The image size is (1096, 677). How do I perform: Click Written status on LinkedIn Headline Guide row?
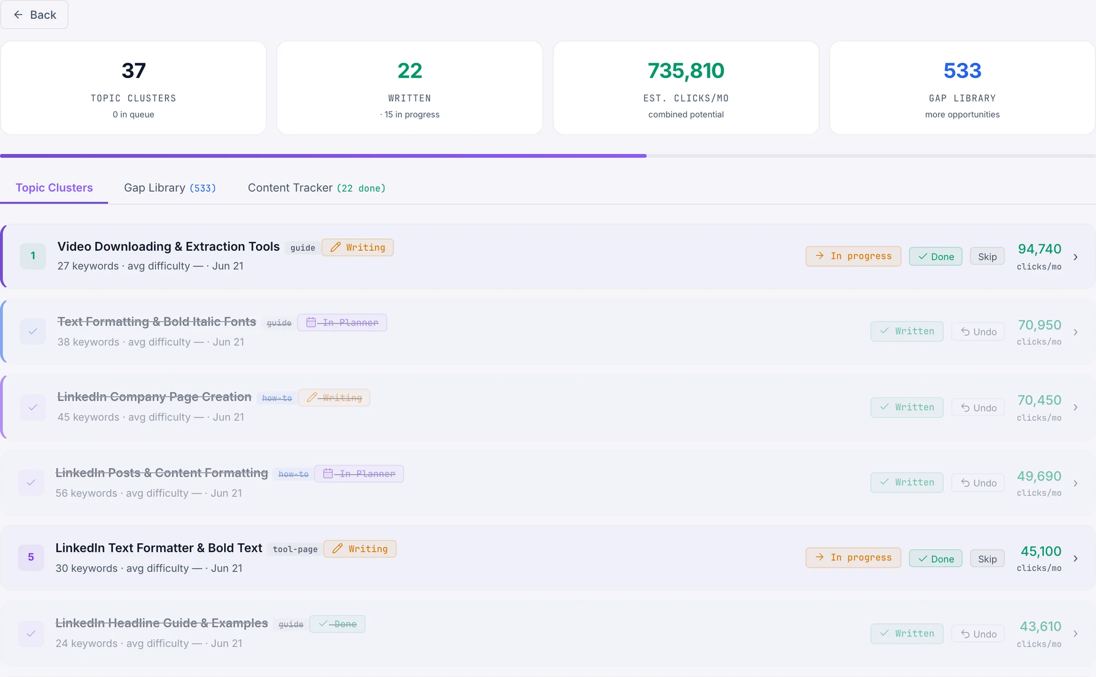click(x=907, y=633)
